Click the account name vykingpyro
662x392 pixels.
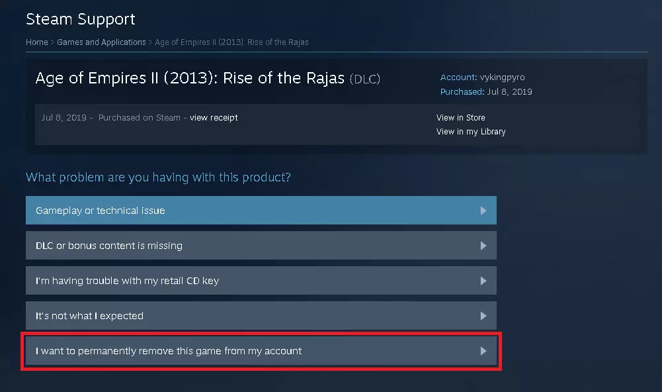pos(503,77)
